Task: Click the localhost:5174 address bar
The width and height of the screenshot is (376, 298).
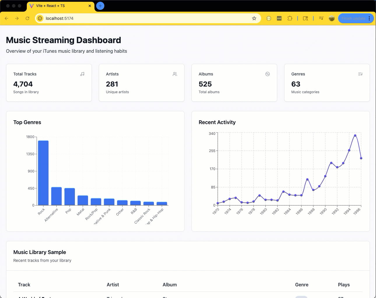Action: pyautogui.click(x=146, y=18)
